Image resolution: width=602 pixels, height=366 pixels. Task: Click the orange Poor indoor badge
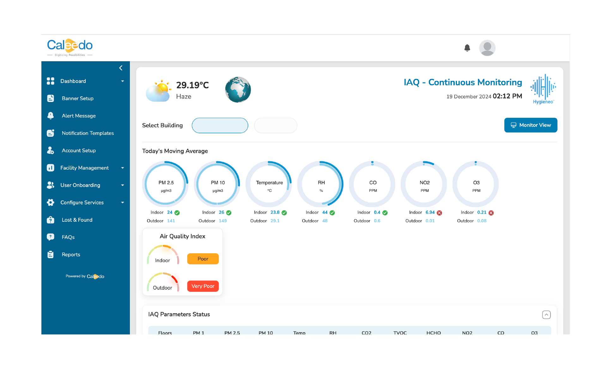(x=203, y=259)
